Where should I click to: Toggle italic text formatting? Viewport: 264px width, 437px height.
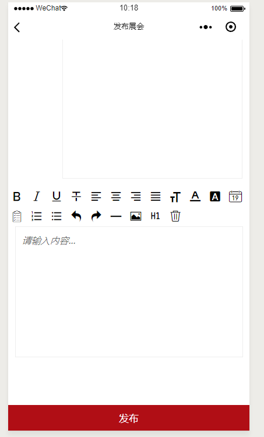[x=37, y=197]
